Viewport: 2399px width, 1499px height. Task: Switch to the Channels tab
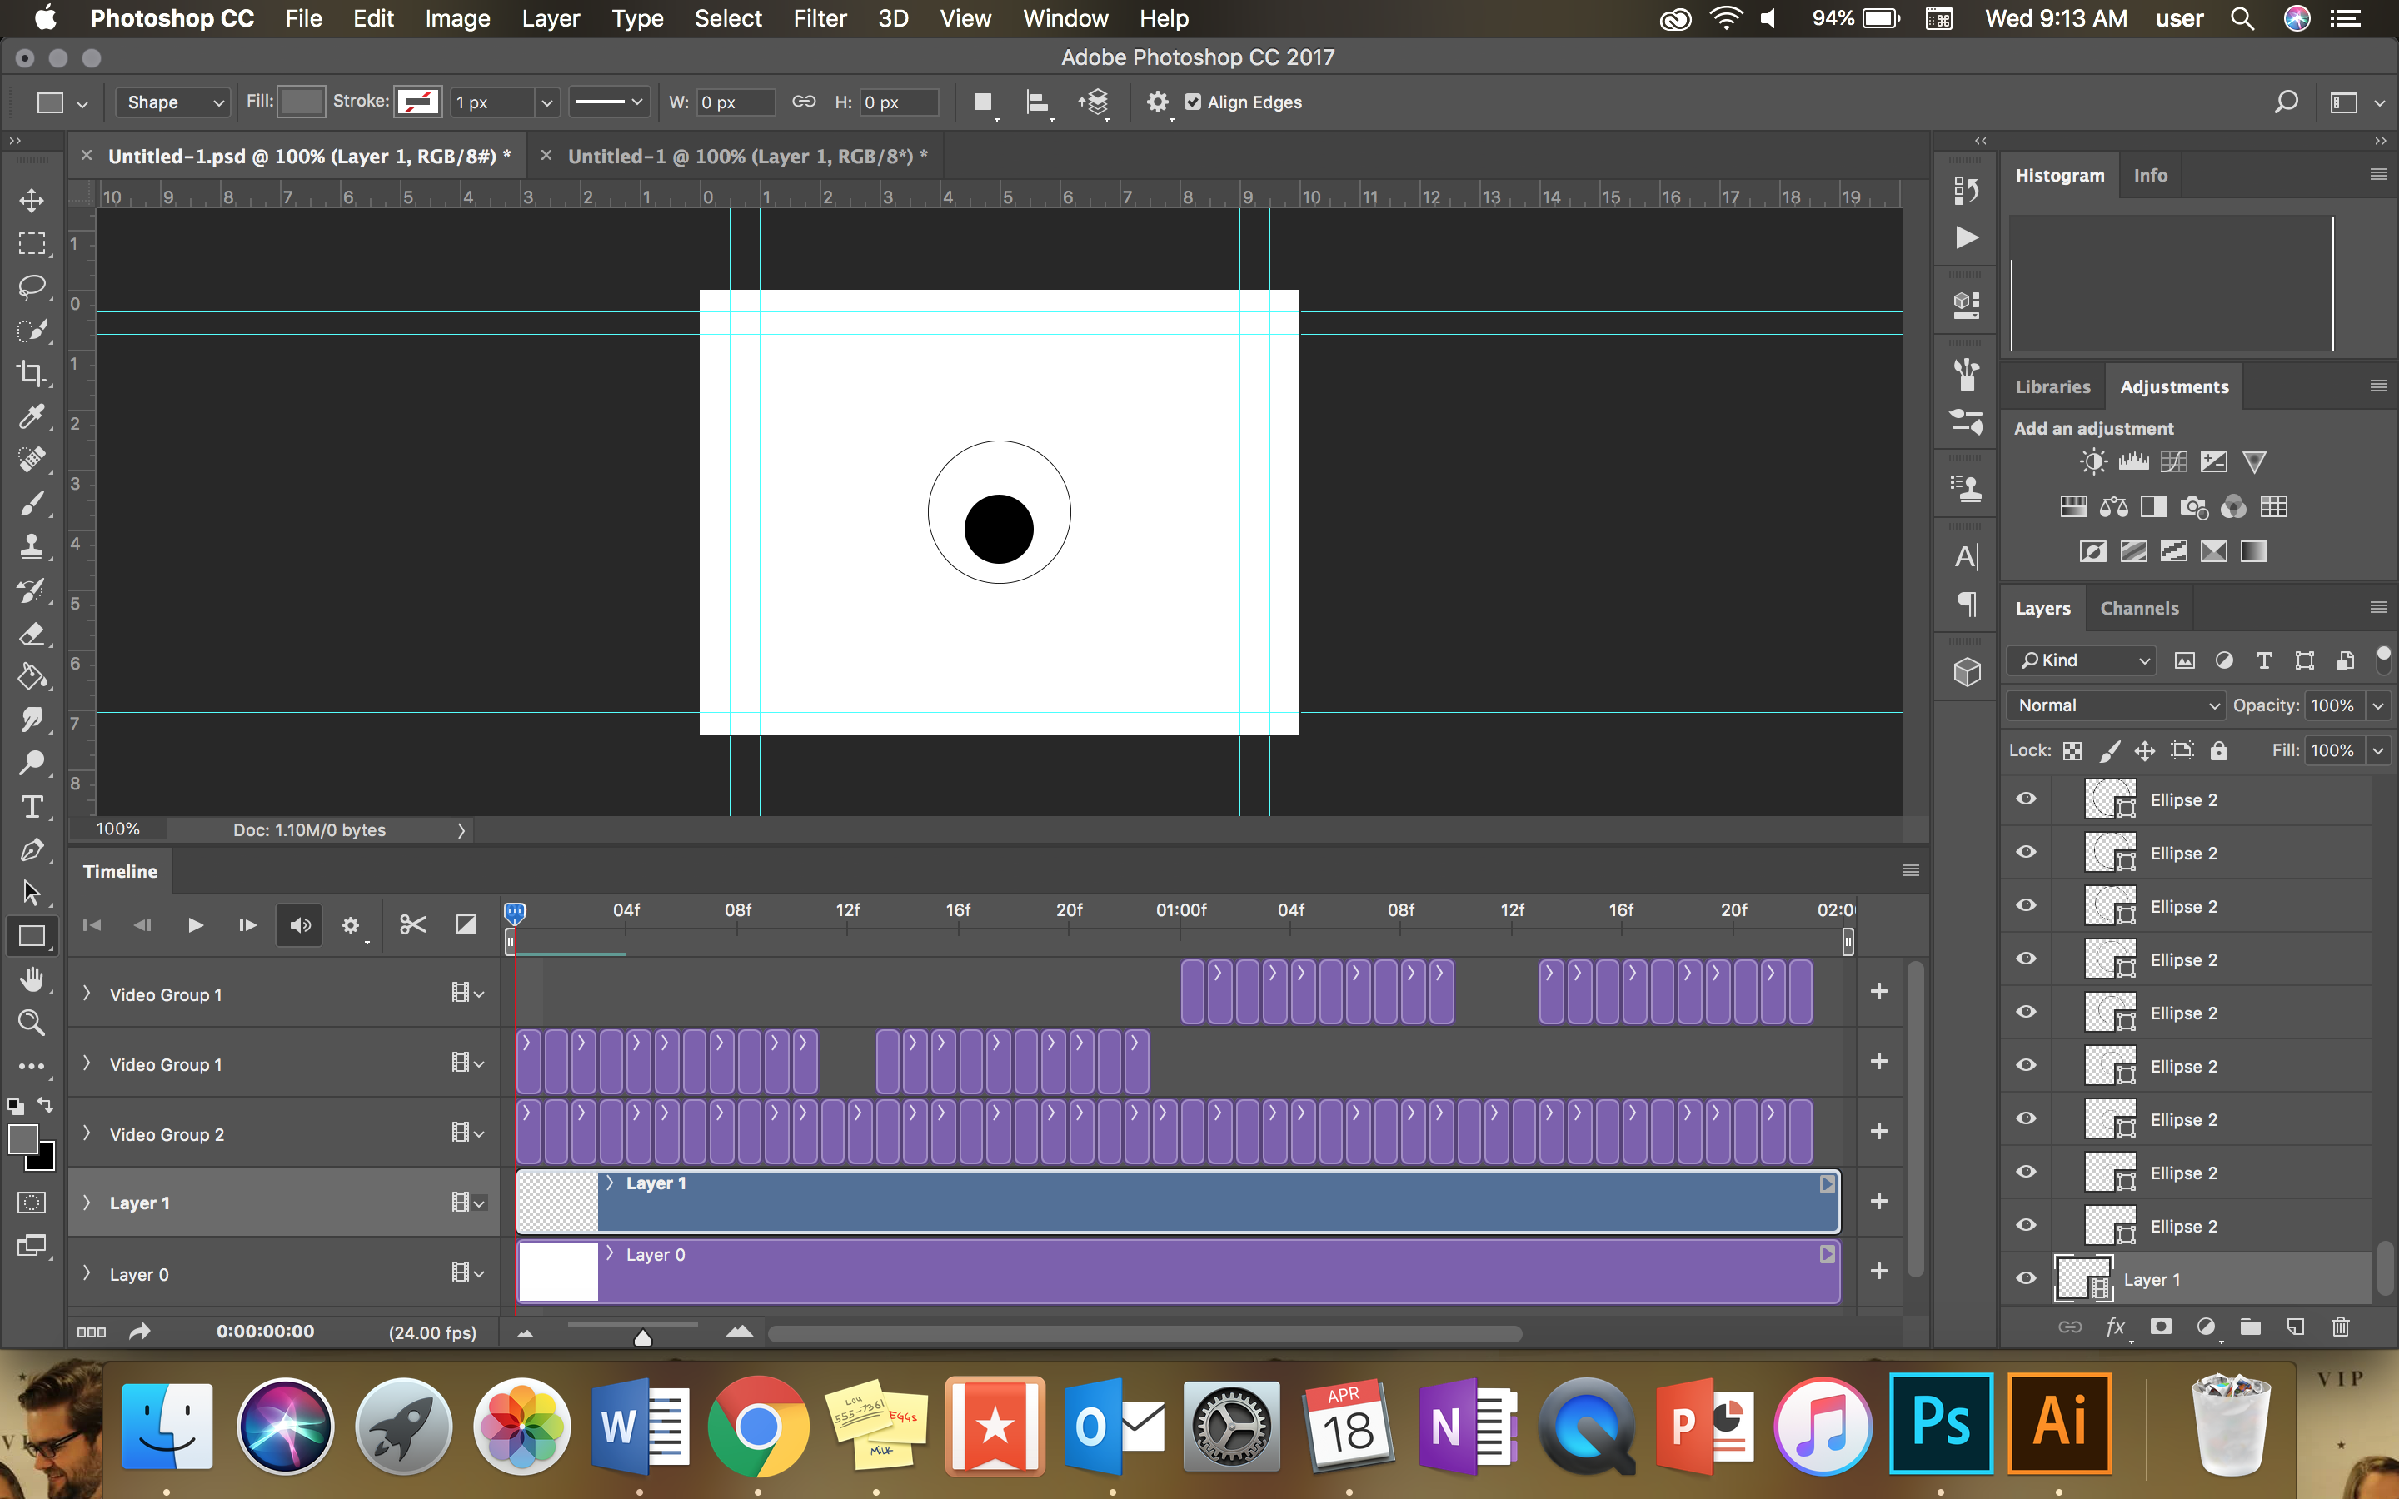pyautogui.click(x=2138, y=606)
